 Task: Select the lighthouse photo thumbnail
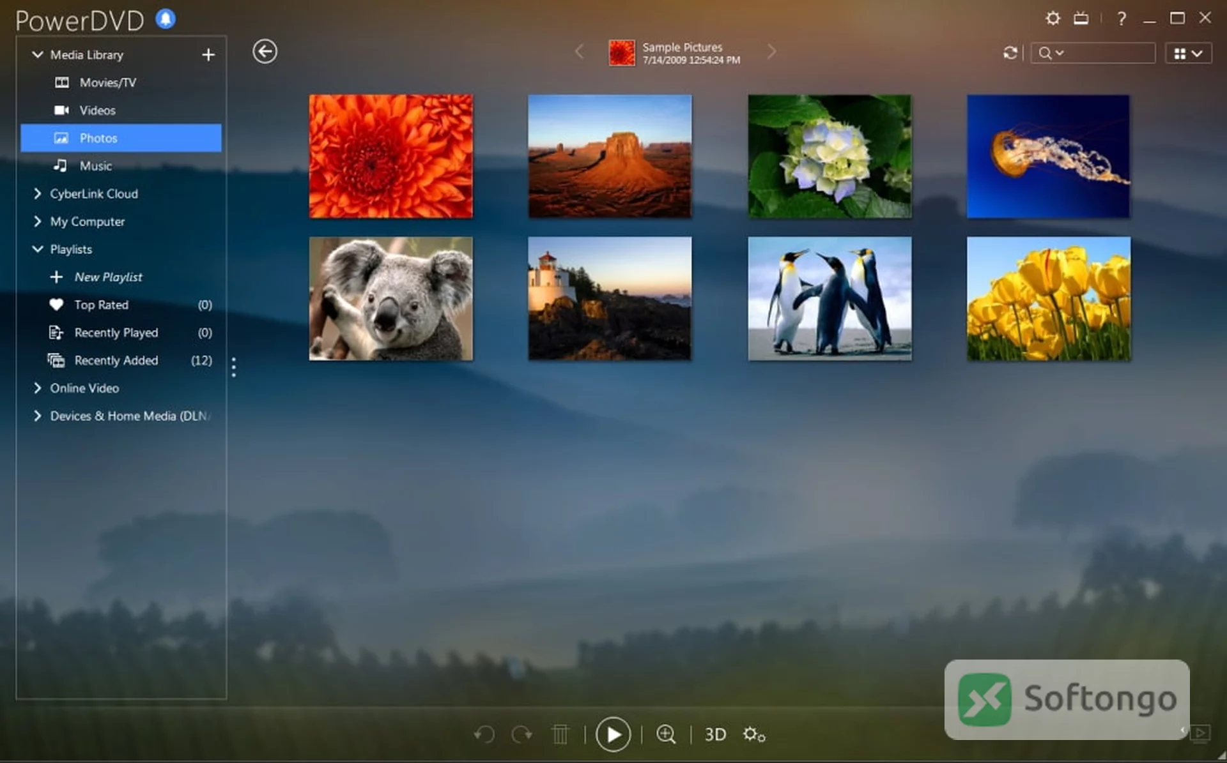pos(610,299)
